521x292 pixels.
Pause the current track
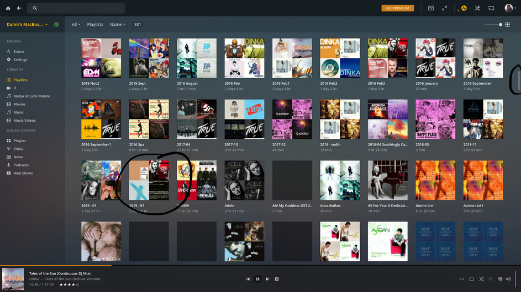coord(257,279)
